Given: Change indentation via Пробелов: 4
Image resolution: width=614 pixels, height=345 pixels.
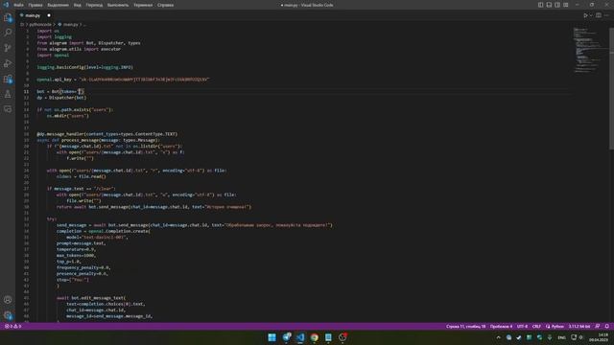Looking at the screenshot, I should tap(501, 326).
